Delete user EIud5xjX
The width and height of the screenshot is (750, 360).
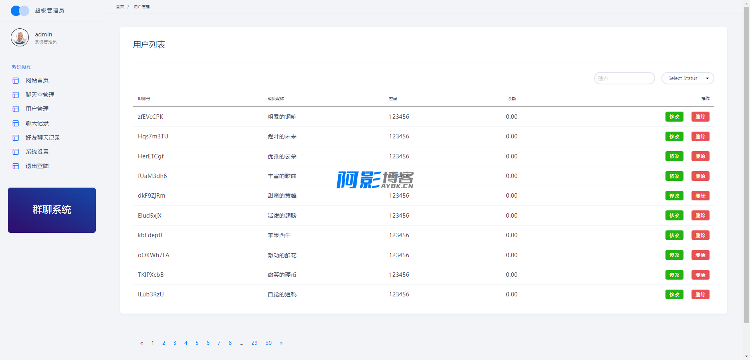tap(700, 216)
